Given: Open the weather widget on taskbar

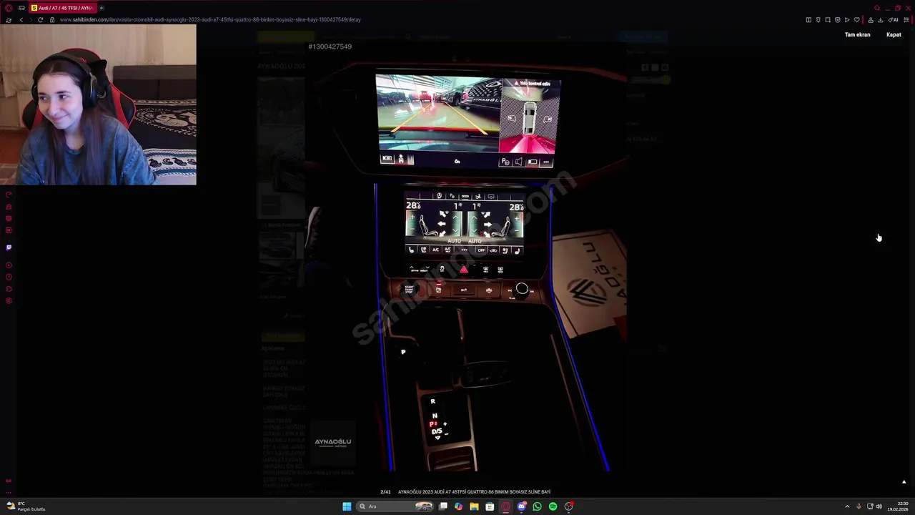Looking at the screenshot, I should (x=26, y=506).
